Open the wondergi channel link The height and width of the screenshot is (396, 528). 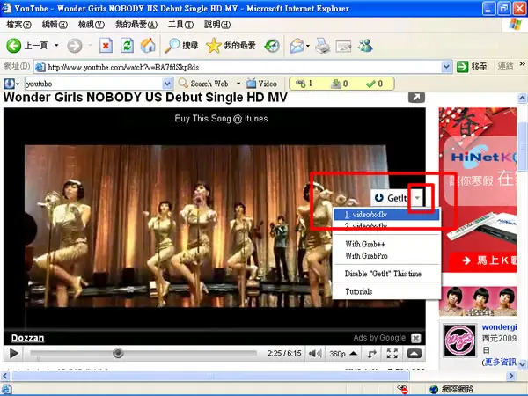tap(499, 327)
